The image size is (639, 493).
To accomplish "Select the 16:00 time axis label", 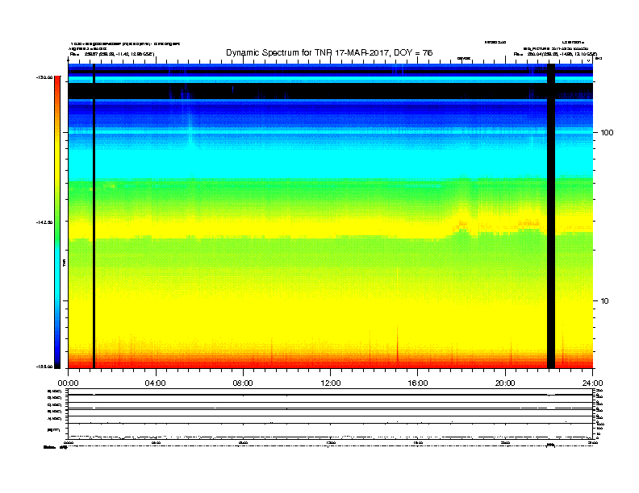I will (418, 383).
